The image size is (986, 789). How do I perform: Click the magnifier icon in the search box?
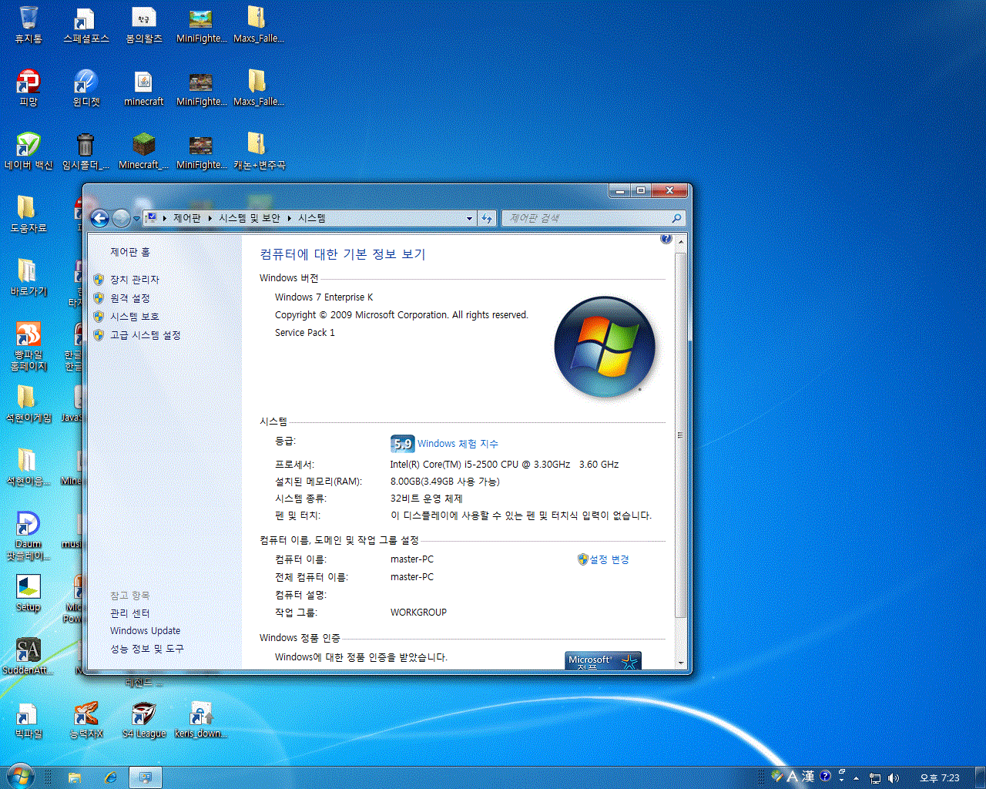click(676, 218)
